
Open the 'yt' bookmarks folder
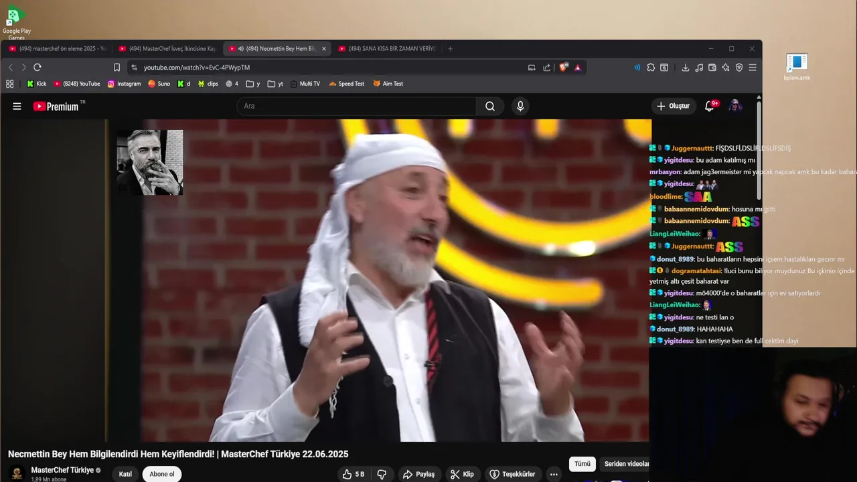click(275, 84)
